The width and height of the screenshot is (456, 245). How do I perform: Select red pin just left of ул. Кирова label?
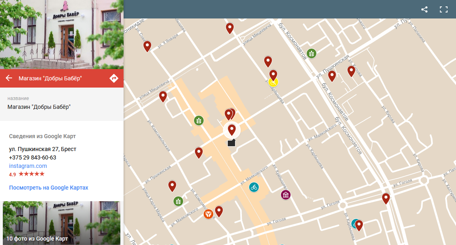pyautogui.click(x=351, y=71)
